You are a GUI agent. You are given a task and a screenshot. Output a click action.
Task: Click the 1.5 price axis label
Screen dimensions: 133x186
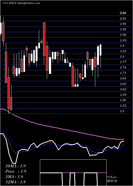click(122, 111)
